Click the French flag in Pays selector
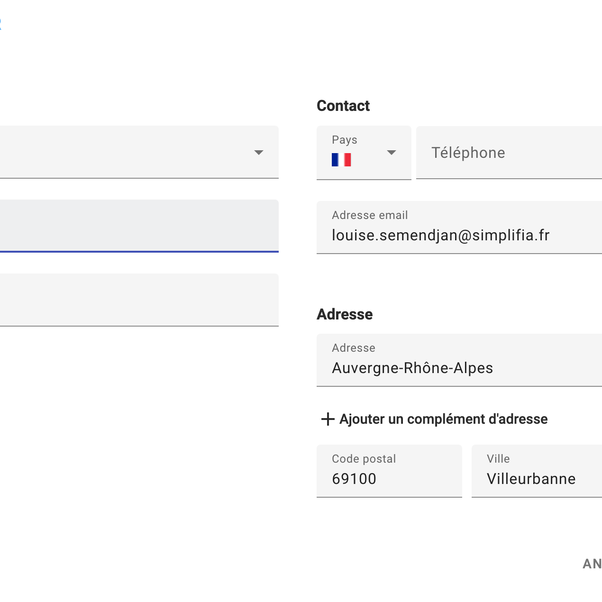602x602 pixels. tap(341, 160)
